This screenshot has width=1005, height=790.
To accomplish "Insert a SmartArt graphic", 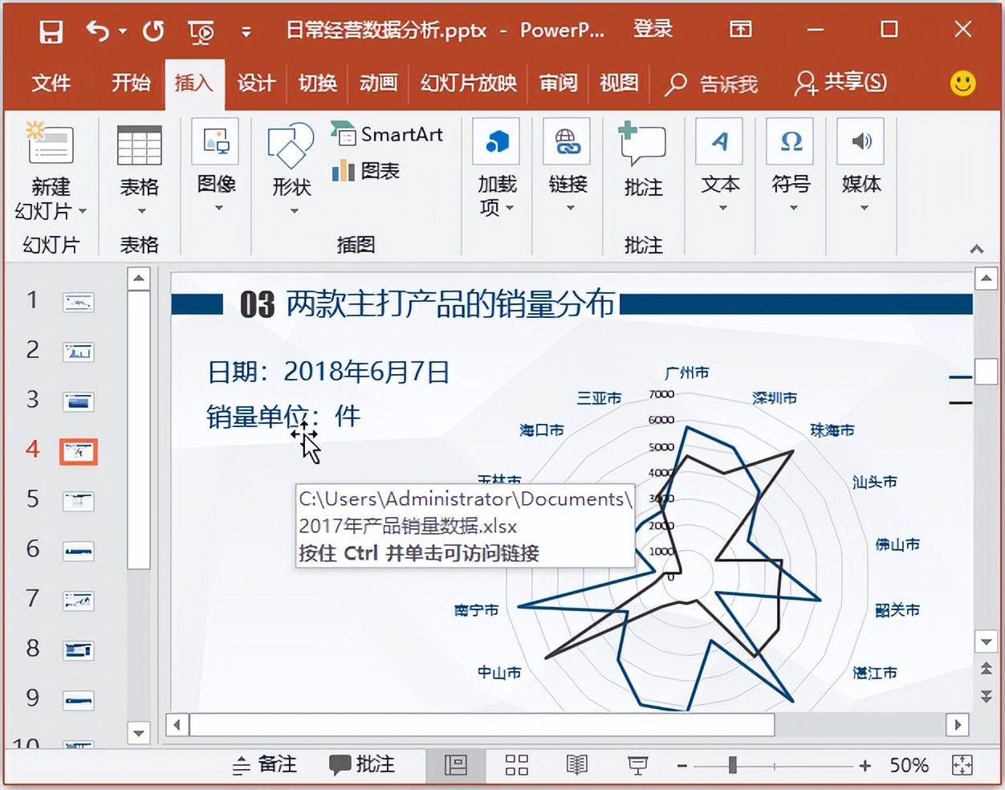I will click(x=388, y=134).
